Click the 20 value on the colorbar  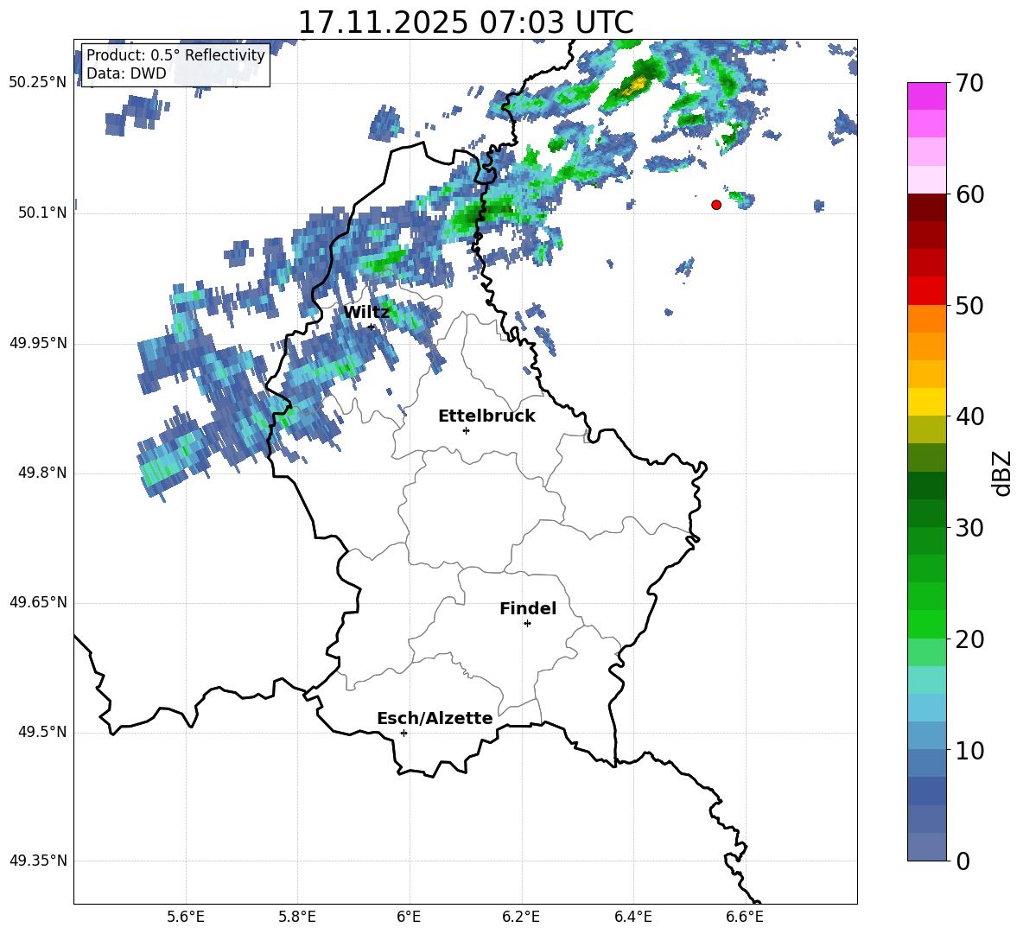pyautogui.click(x=969, y=639)
